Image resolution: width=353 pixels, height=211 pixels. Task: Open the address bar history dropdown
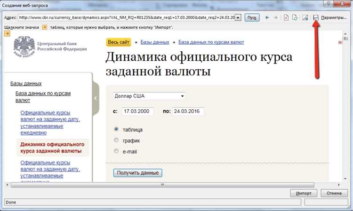coord(238,17)
